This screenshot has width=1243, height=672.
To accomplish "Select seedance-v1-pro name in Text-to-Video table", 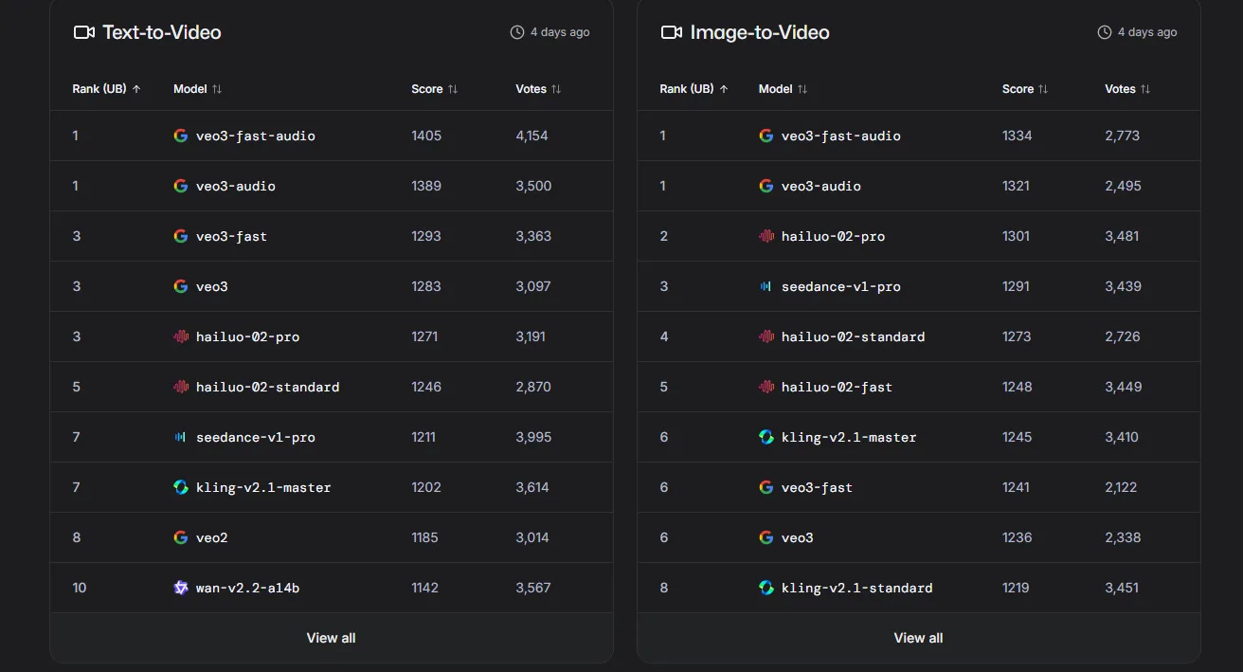I will [256, 437].
